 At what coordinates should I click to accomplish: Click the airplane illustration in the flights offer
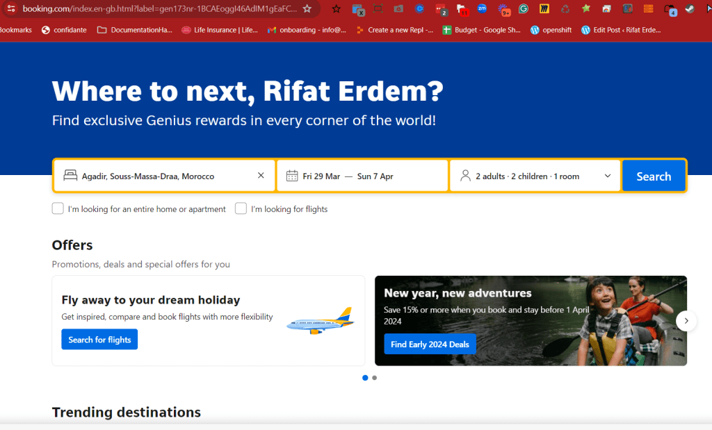pyautogui.click(x=320, y=321)
